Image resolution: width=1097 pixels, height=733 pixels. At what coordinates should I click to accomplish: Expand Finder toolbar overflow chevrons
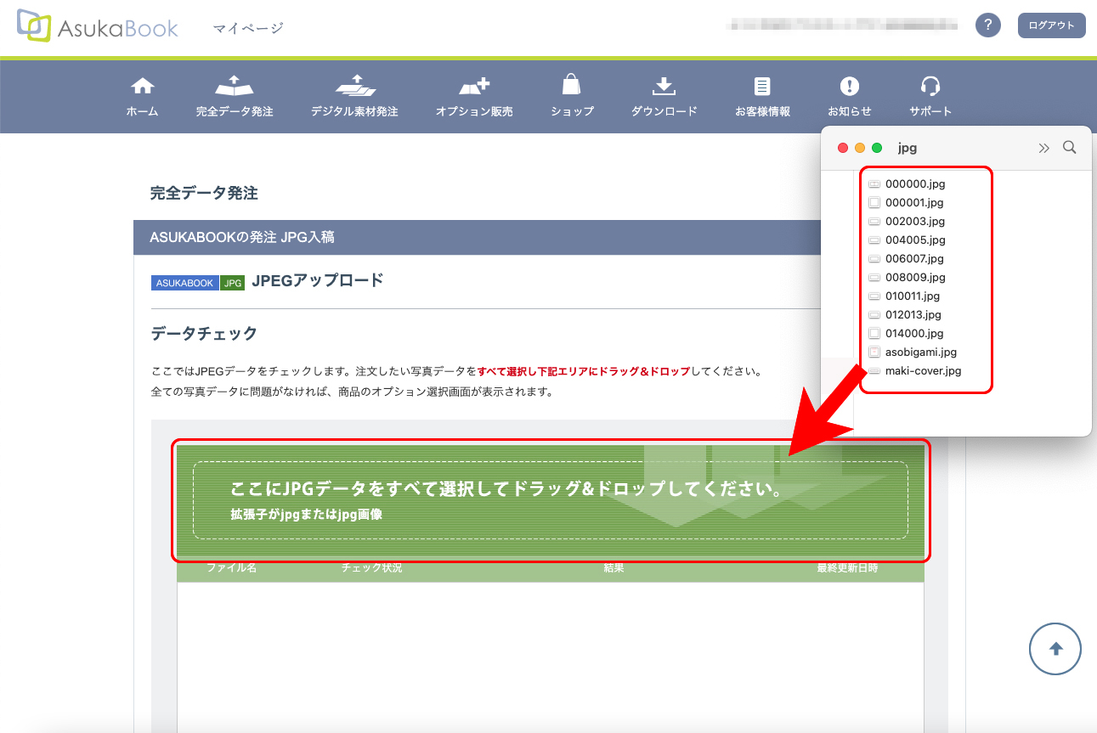1044,148
